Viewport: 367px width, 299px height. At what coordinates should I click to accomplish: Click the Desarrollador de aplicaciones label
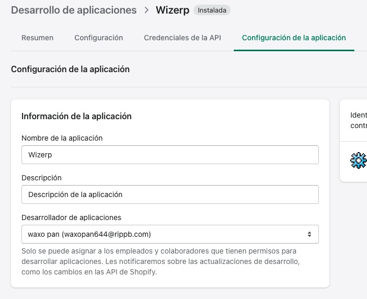[x=71, y=217]
